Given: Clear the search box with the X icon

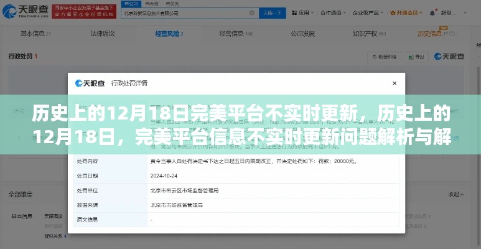Looking at the screenshot, I should tap(250, 13).
